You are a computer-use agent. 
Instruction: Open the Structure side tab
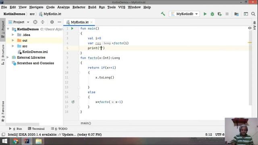click(x=3, y=55)
